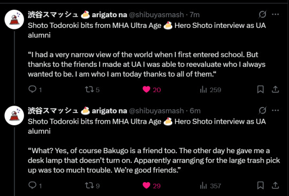This screenshot has height=196, width=289.
Task: Open the second tweet's profile avatar
Action: tap(14, 116)
